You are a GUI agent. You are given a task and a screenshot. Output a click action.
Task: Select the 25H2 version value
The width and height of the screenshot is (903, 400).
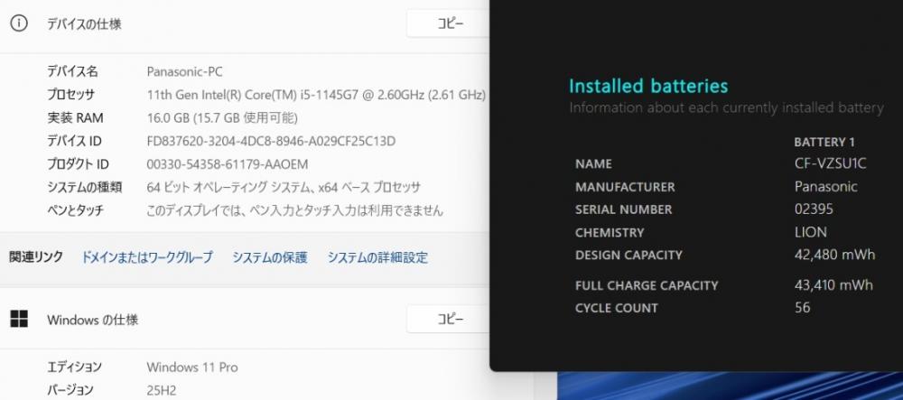(162, 390)
